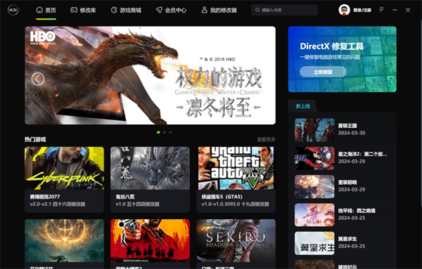Viewport: 422px width, 269px height.
Task: Open GTA5 侠盗猎车5 game card
Action: 236,180
